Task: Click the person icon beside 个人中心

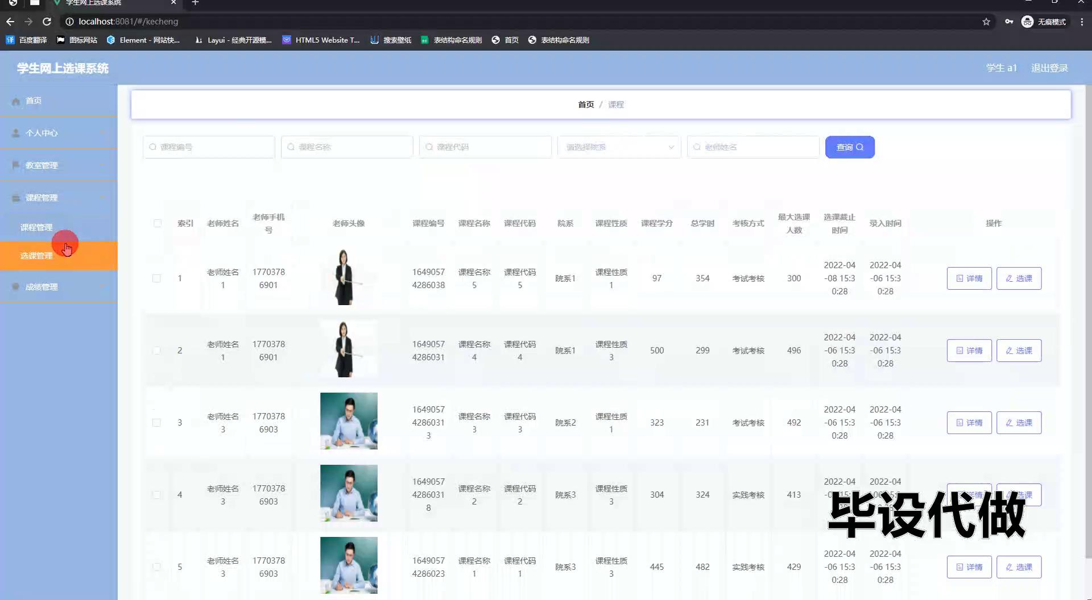Action: coord(16,133)
